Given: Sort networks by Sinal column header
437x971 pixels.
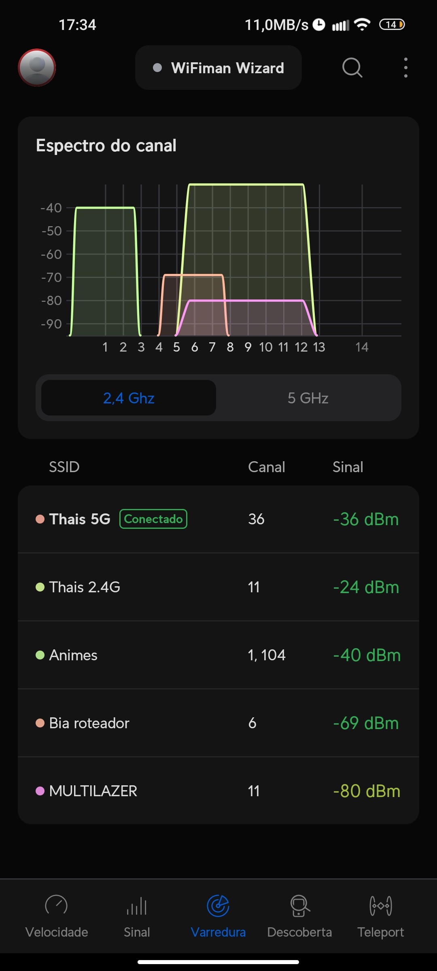Looking at the screenshot, I should point(348,467).
